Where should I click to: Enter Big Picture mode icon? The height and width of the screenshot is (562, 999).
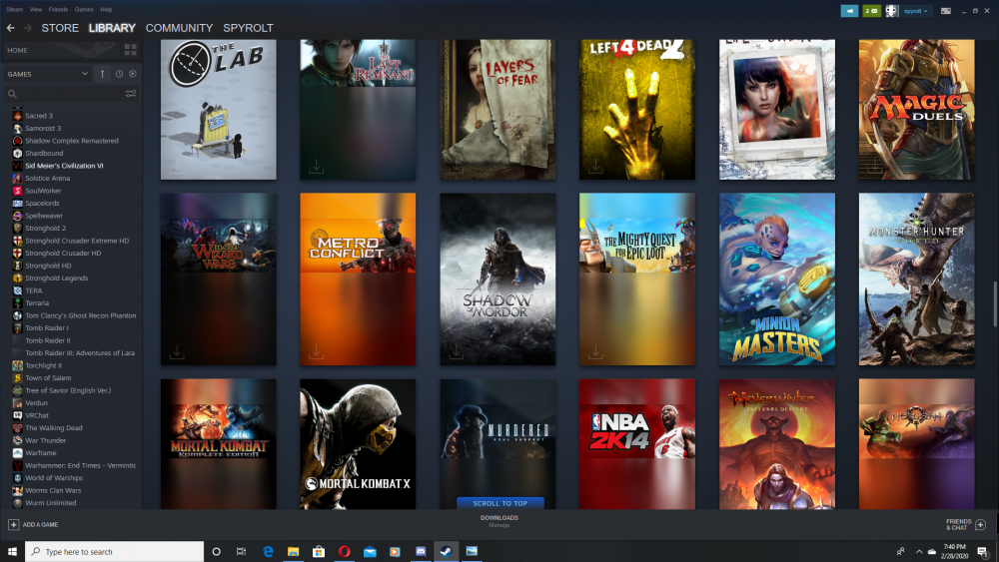948,10
